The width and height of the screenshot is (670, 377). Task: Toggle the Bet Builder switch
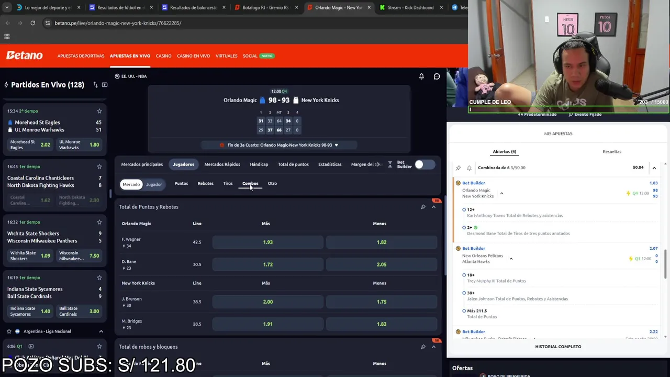click(424, 165)
